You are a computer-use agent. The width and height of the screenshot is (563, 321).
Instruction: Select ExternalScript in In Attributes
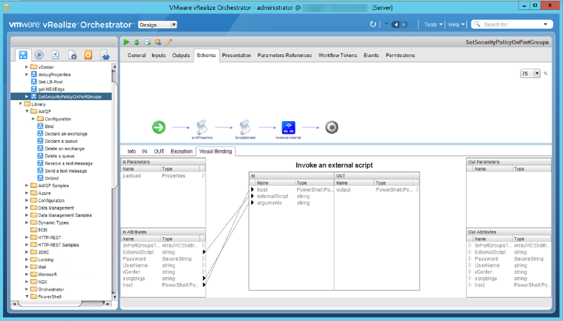(163, 252)
